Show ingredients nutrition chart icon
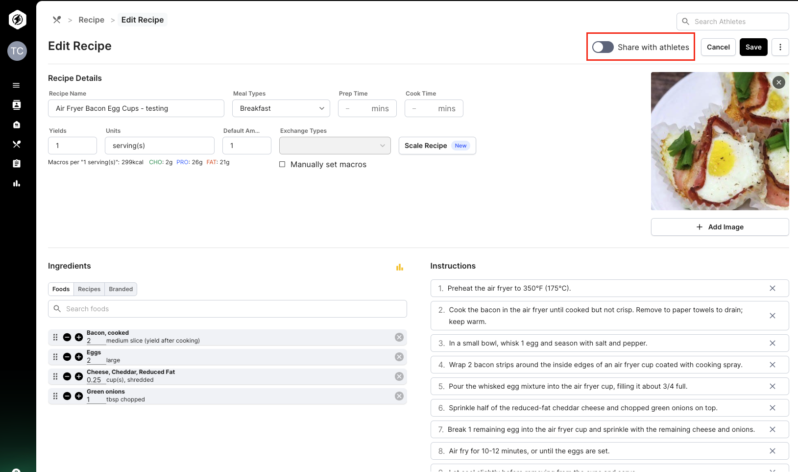 point(400,267)
